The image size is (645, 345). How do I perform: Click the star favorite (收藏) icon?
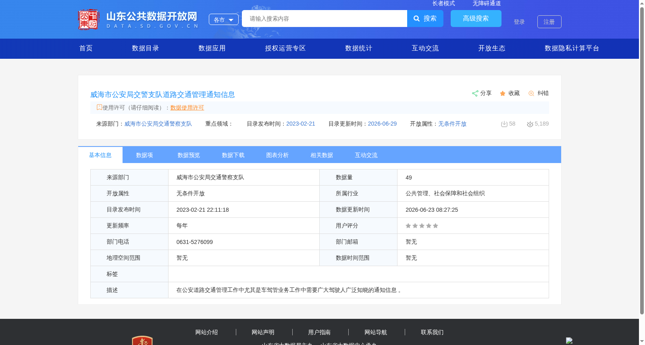[x=503, y=93]
